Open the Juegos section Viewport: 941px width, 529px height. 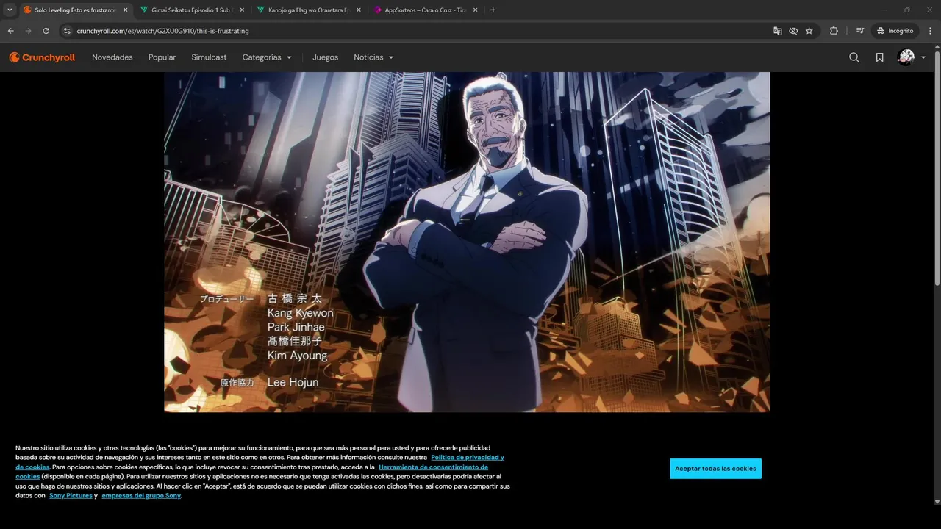point(326,57)
